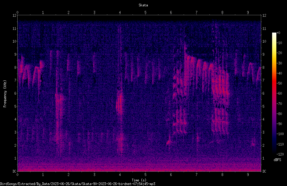This screenshot has width=287, height=186.
Task: Click the "4" kHz tick on the right frequency axis
Action: [263, 119]
